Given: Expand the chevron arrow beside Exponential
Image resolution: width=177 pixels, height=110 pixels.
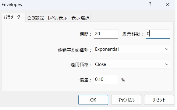Looking at the screenshot, I should (167, 49).
